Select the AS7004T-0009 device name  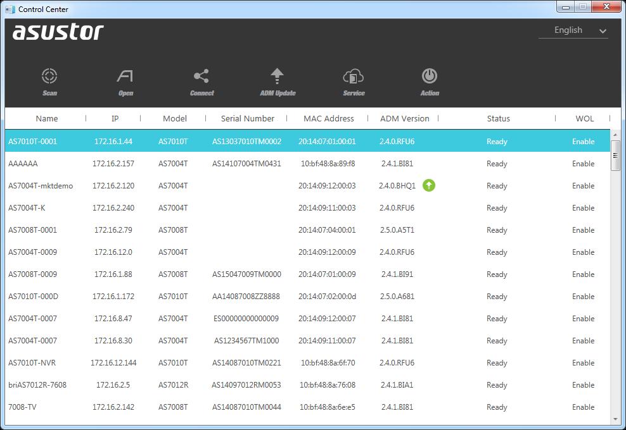[33, 252]
